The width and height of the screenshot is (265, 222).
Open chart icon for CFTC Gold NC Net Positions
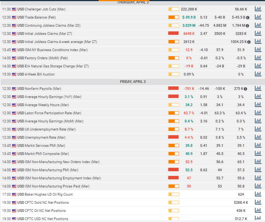(258, 203)
